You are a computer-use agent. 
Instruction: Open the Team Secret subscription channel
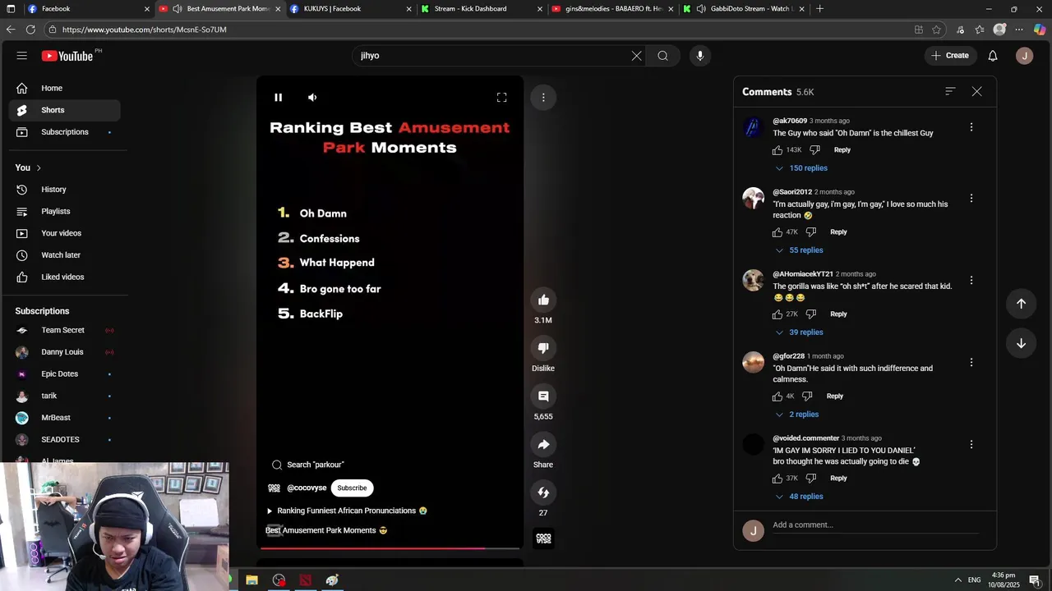tap(66, 331)
